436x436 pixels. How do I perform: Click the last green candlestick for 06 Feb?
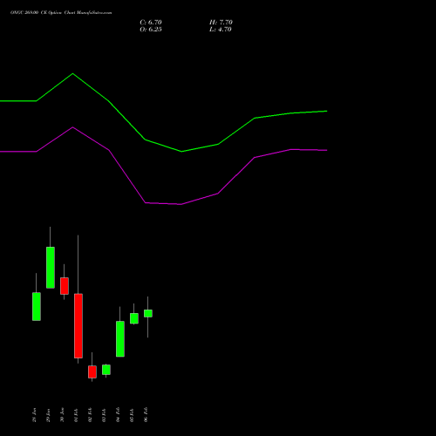pyautogui.click(x=148, y=313)
